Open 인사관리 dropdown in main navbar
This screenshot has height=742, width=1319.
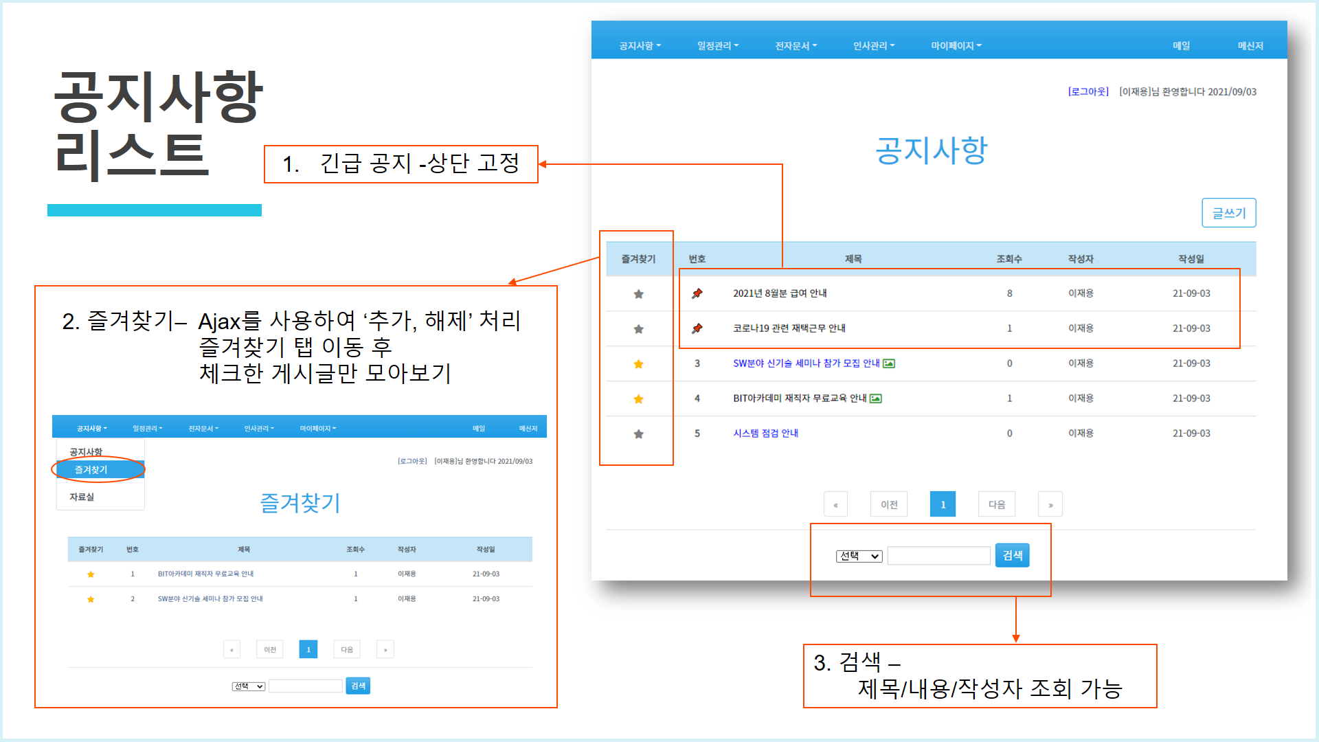coord(874,46)
